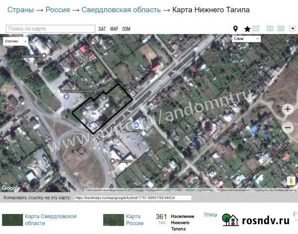Screen dimensions: 298x234
Task: Click the map link URL field
Action: (132, 198)
